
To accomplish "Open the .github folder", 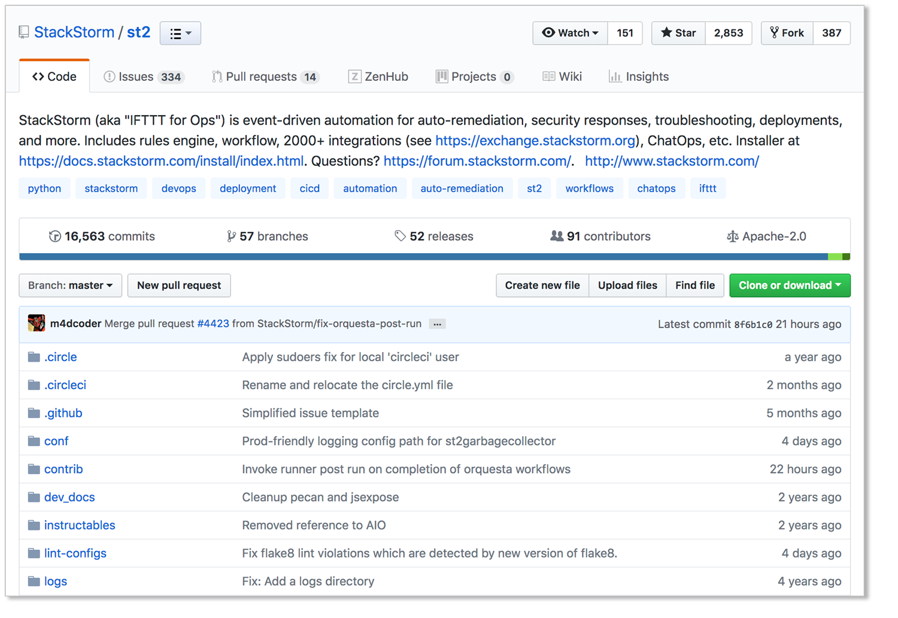I will pos(63,413).
